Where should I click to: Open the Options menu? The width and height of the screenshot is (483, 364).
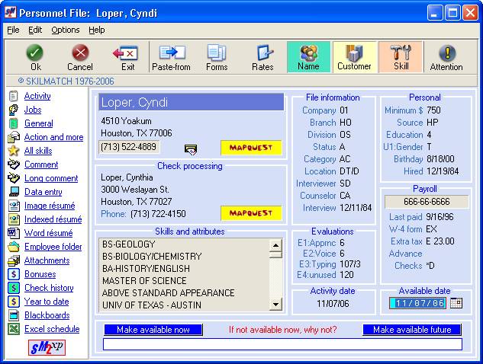[x=66, y=30]
